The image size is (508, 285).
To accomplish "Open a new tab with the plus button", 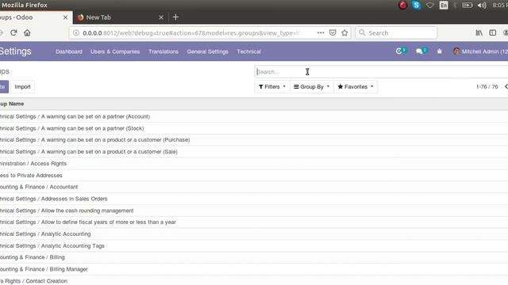I will (x=175, y=17).
